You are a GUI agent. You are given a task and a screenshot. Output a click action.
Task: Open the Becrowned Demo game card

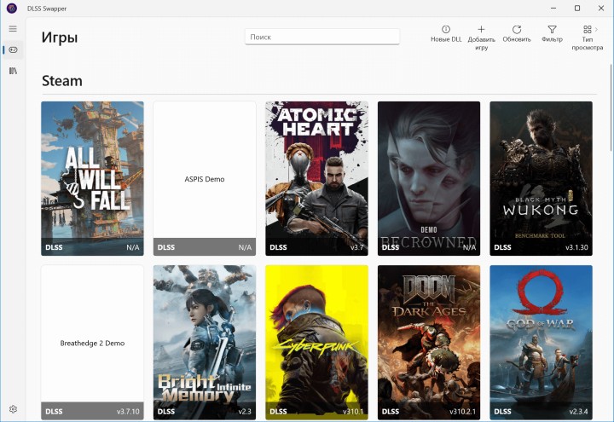click(429, 178)
